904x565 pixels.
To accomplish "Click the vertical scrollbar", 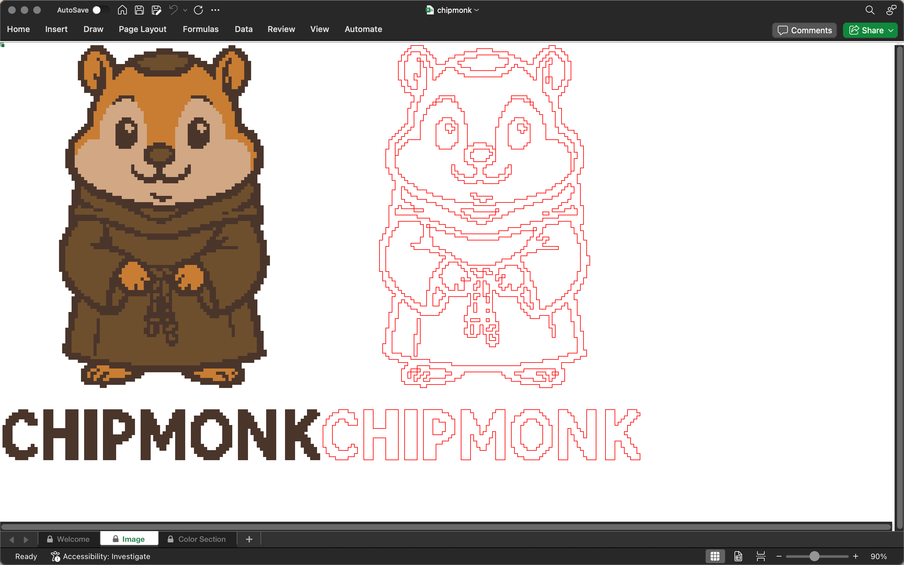I will coord(900,287).
